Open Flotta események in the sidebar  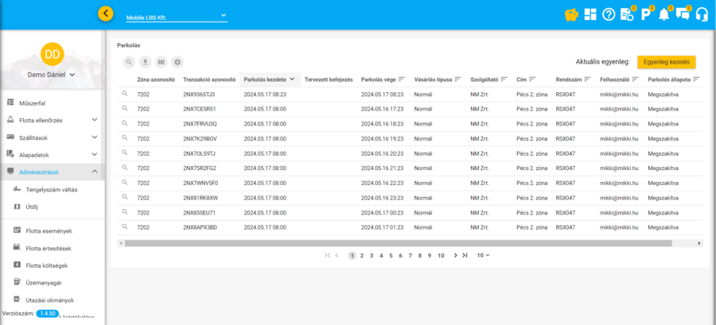pyautogui.click(x=49, y=230)
